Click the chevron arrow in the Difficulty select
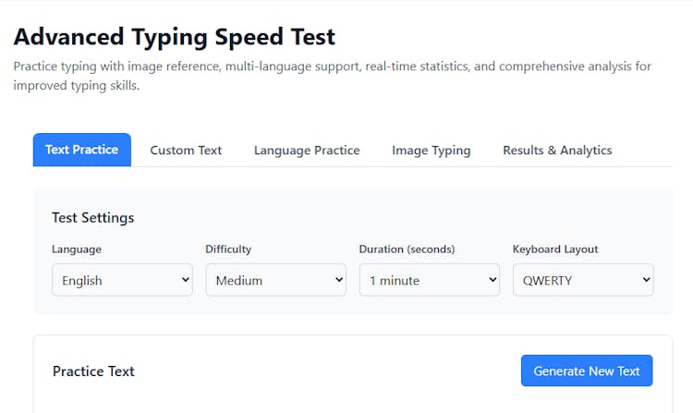693x413 pixels. point(336,280)
